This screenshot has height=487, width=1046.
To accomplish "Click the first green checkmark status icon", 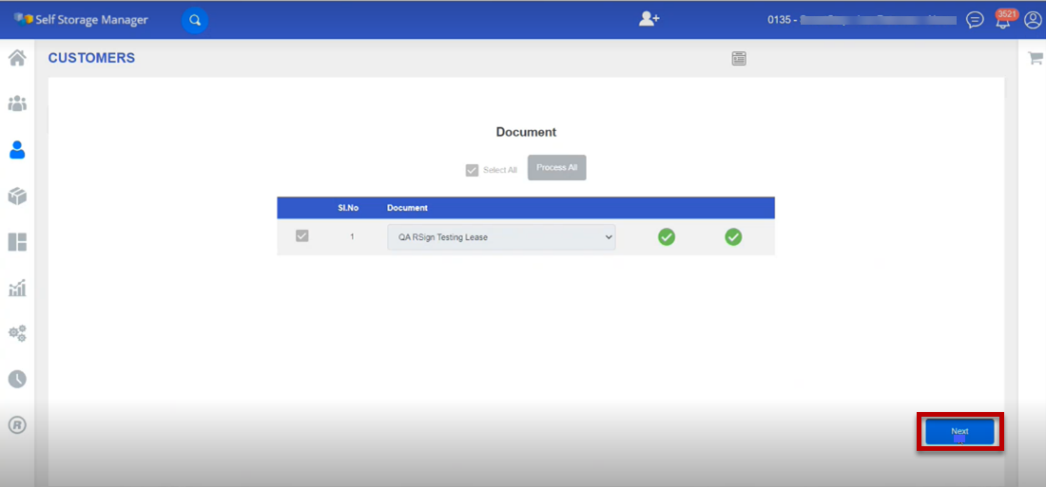I will click(x=667, y=236).
